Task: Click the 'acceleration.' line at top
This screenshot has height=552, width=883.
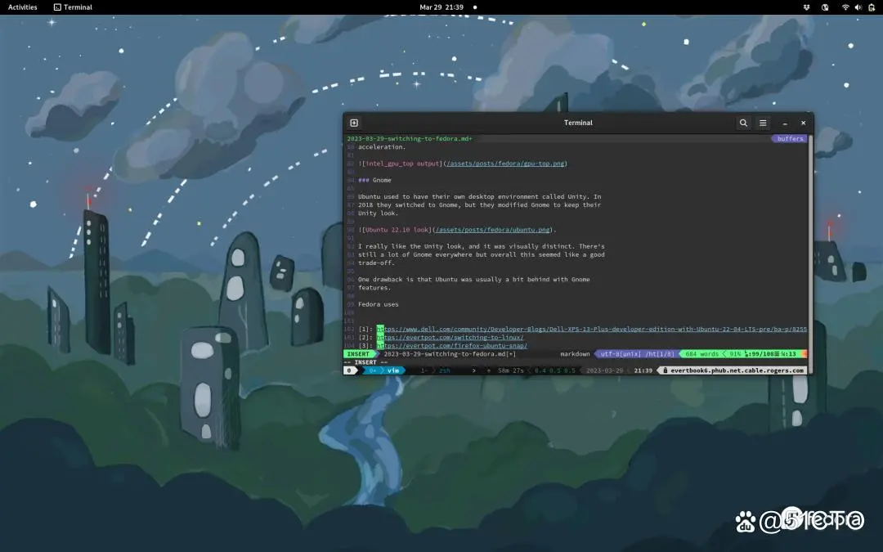Action: (x=381, y=147)
